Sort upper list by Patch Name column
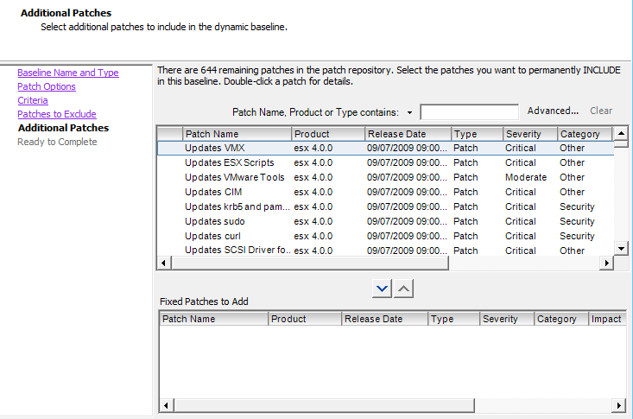 pos(237,134)
